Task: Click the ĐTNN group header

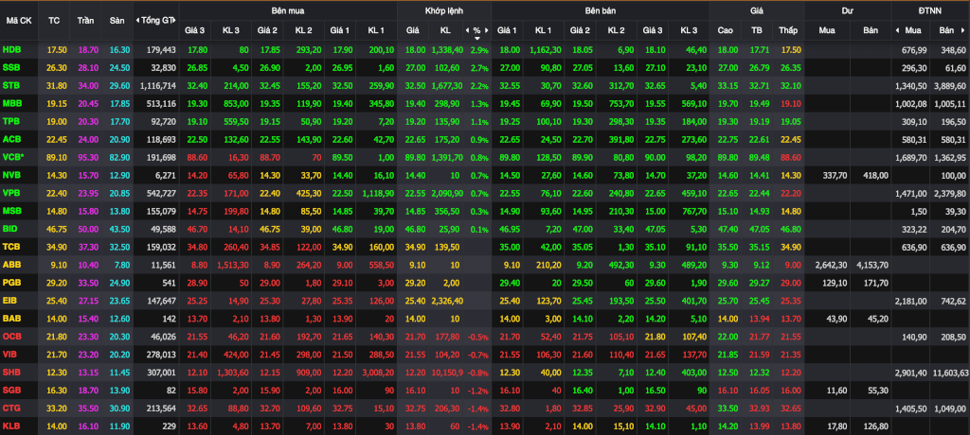Action: [930, 10]
